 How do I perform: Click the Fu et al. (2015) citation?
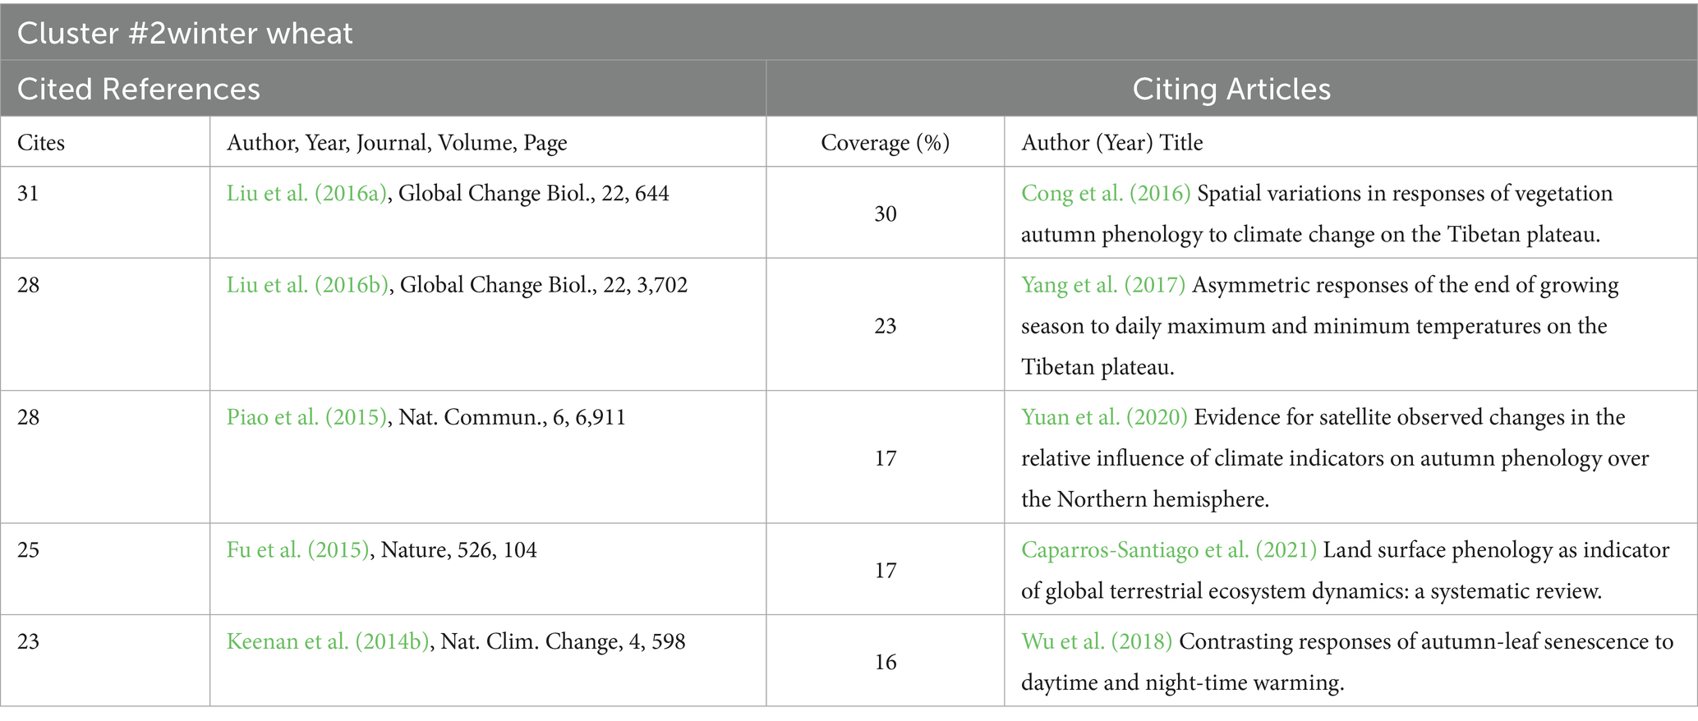pyautogui.click(x=298, y=549)
